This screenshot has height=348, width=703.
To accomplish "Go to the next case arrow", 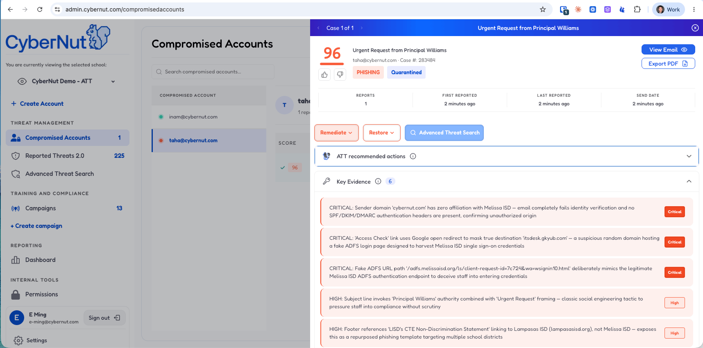I will 362,28.
